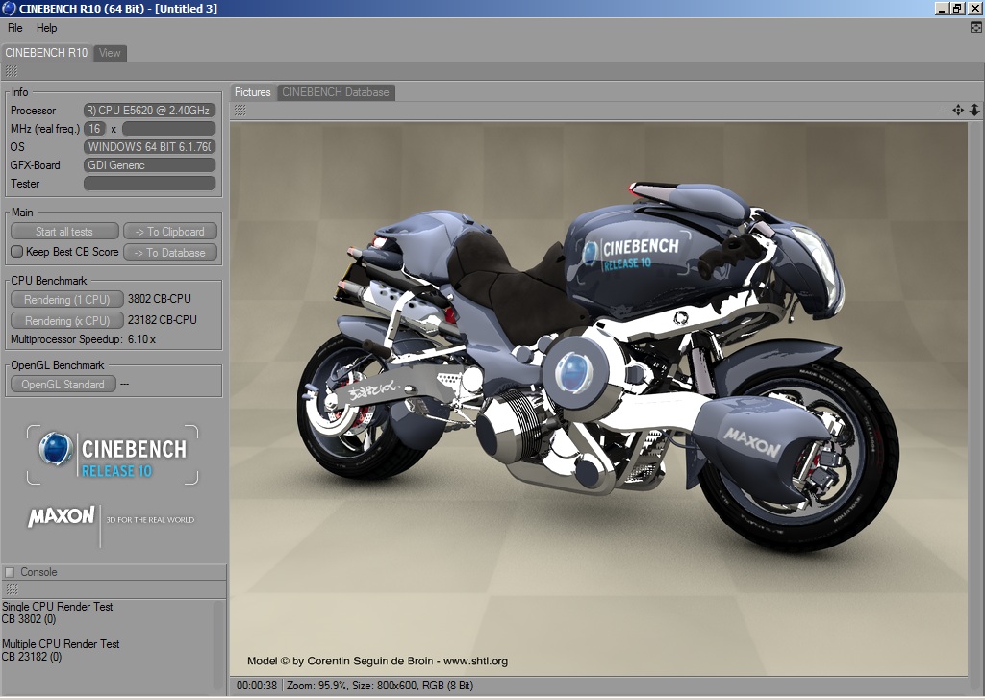Click the console output scrollbar

tap(218, 645)
